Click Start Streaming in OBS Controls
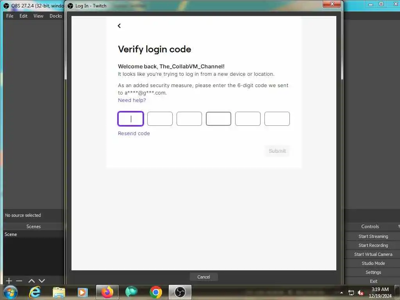Viewport: 400px width, 300px height. pos(373,236)
